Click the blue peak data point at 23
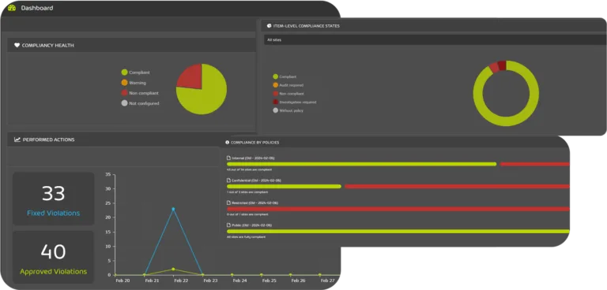 [x=173, y=209]
